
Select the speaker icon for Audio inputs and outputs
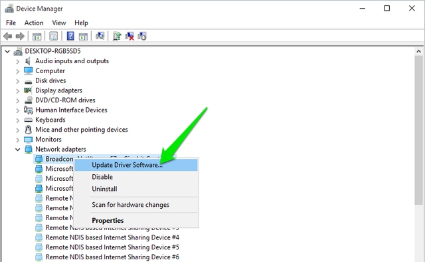(x=28, y=61)
